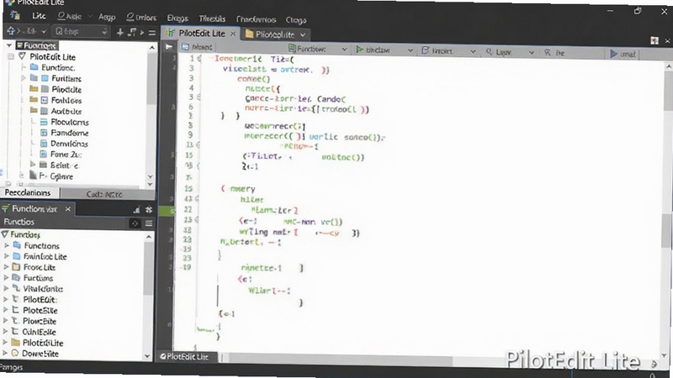Select Demtlcinas in the upper tree

(69, 144)
